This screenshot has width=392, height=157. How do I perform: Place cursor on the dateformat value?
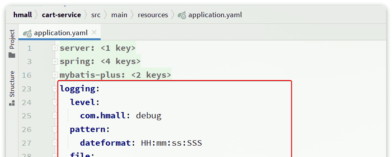tap(172, 143)
